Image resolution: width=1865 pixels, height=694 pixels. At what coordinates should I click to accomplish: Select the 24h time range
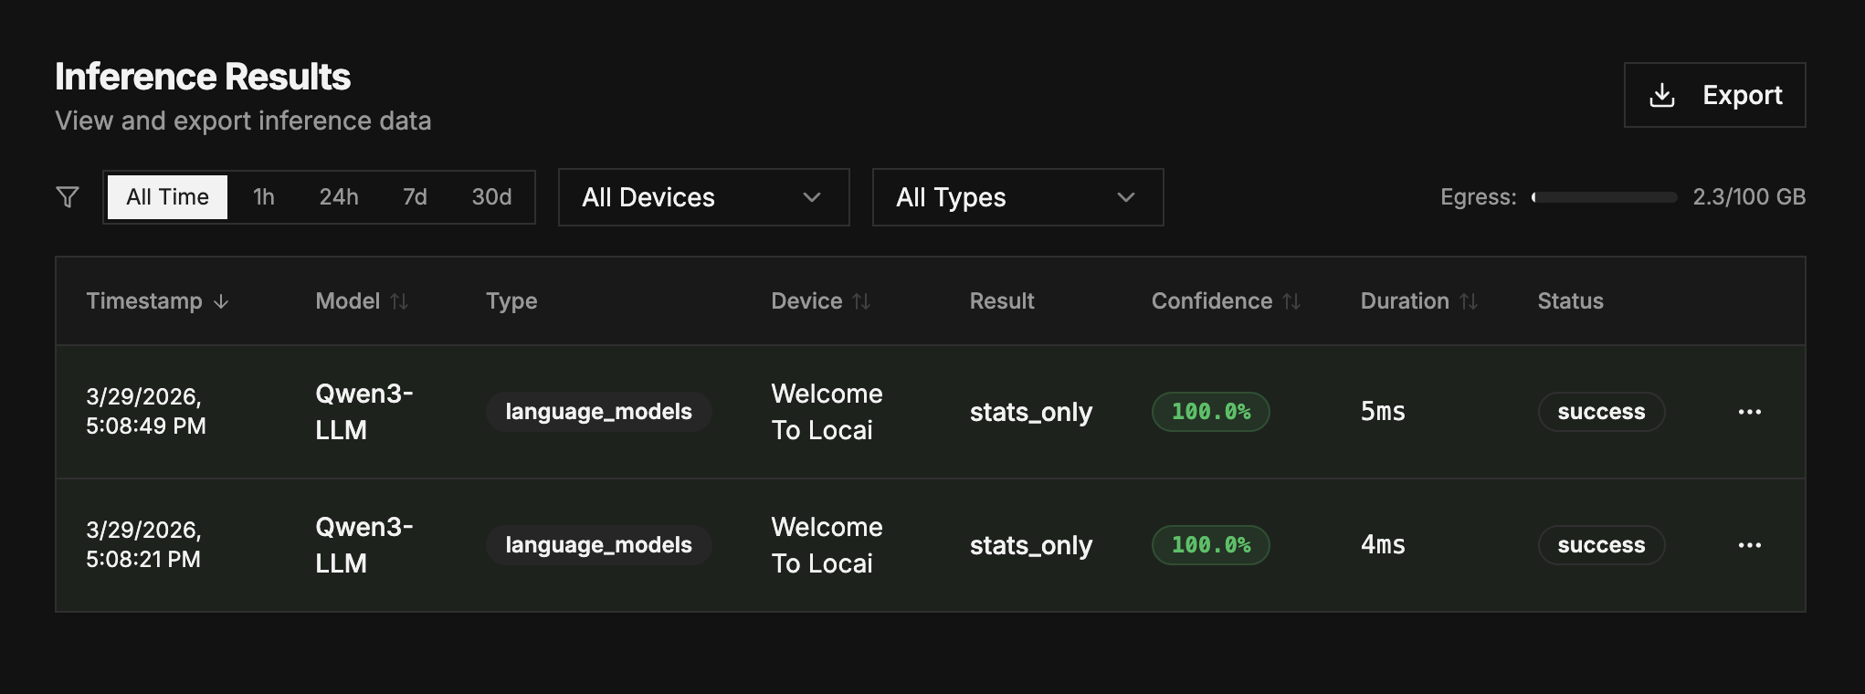coord(339,197)
